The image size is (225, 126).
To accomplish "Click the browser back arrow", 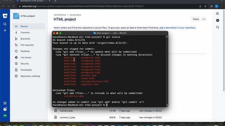I will pos(3,6).
